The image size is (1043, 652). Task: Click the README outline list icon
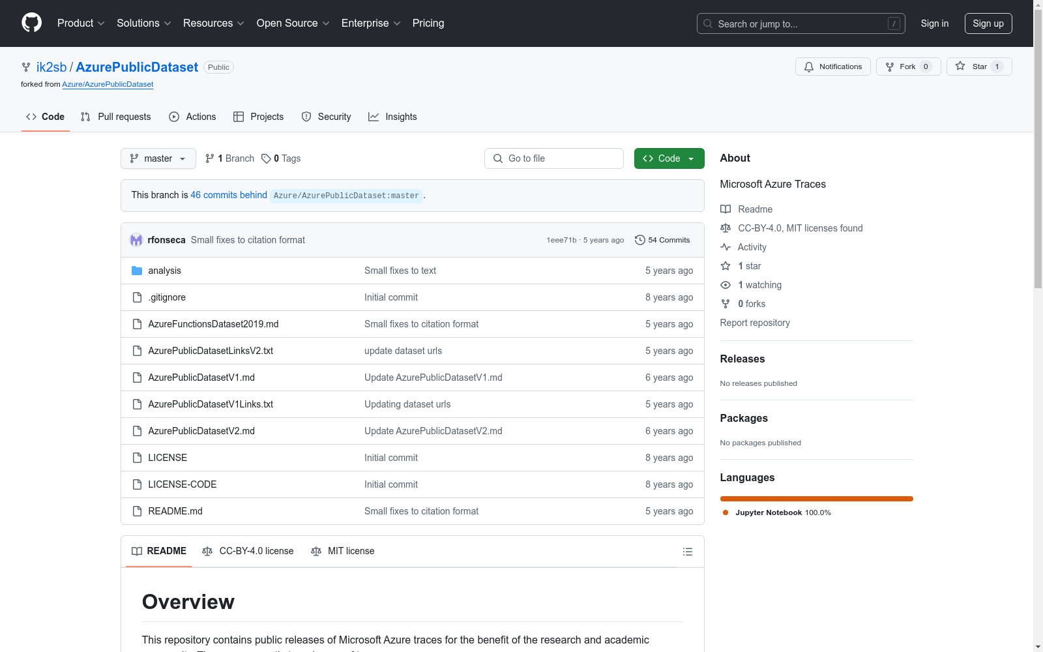[x=687, y=552]
